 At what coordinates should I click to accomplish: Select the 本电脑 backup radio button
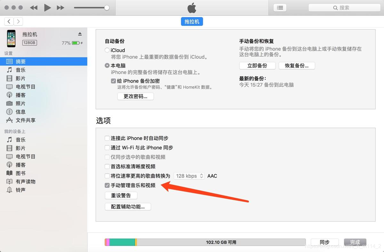point(107,66)
